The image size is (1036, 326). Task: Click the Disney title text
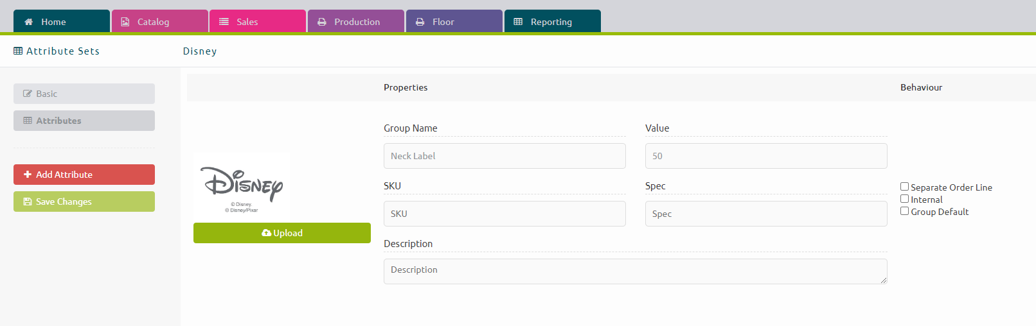200,51
